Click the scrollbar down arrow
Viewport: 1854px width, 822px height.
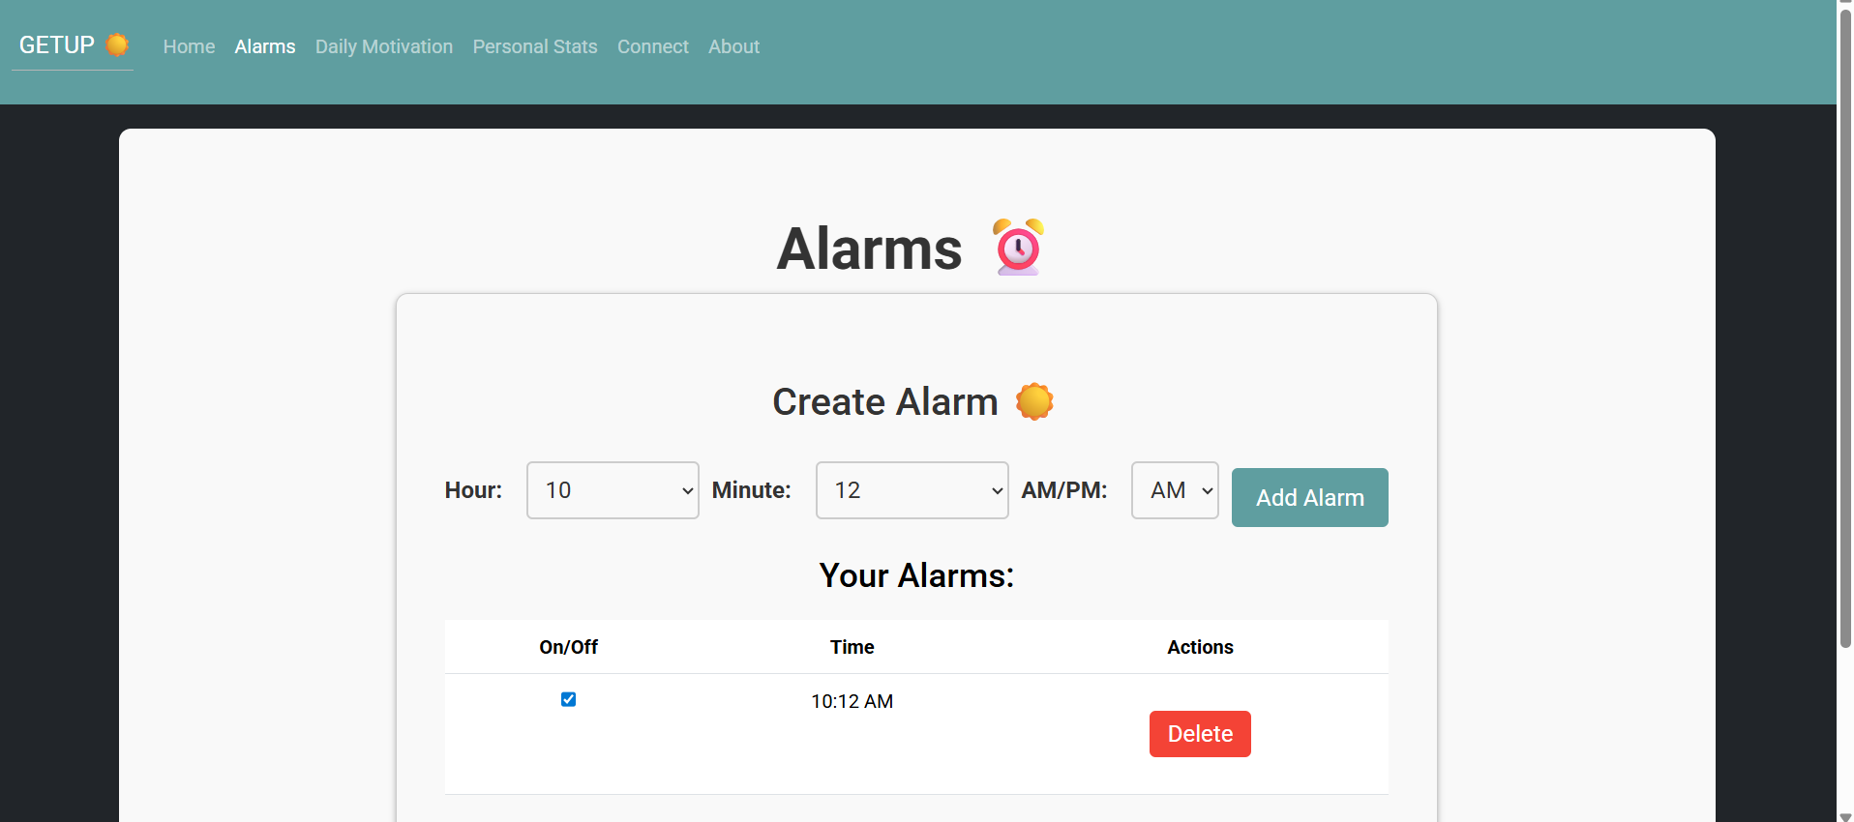(x=1845, y=816)
